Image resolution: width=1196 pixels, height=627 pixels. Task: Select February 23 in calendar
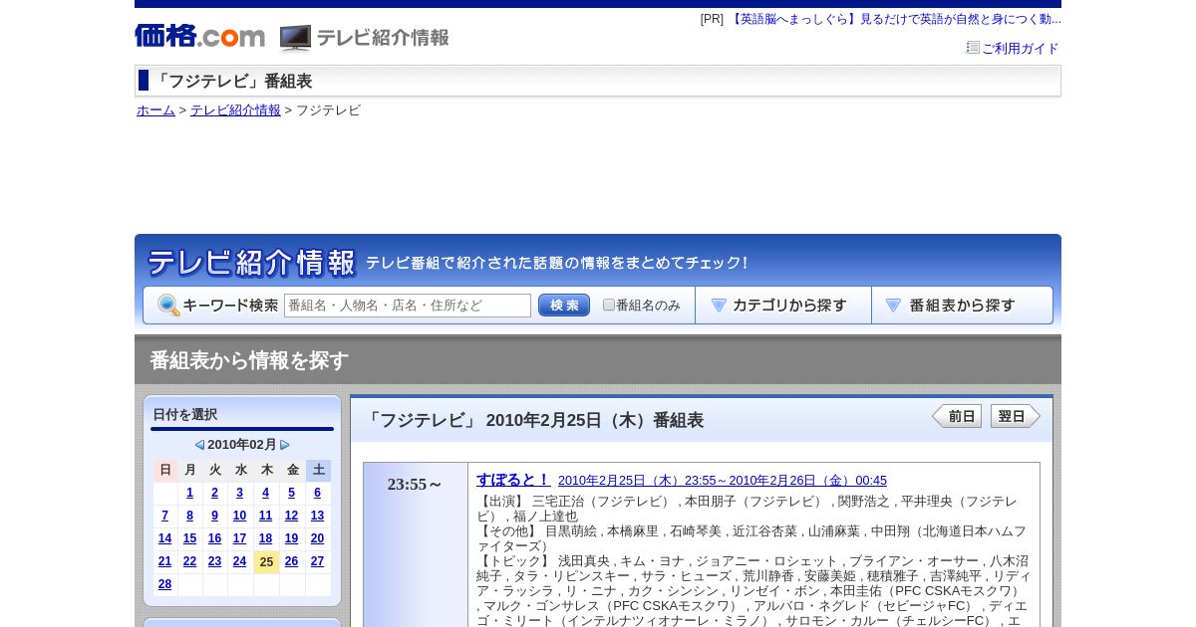tap(214, 561)
